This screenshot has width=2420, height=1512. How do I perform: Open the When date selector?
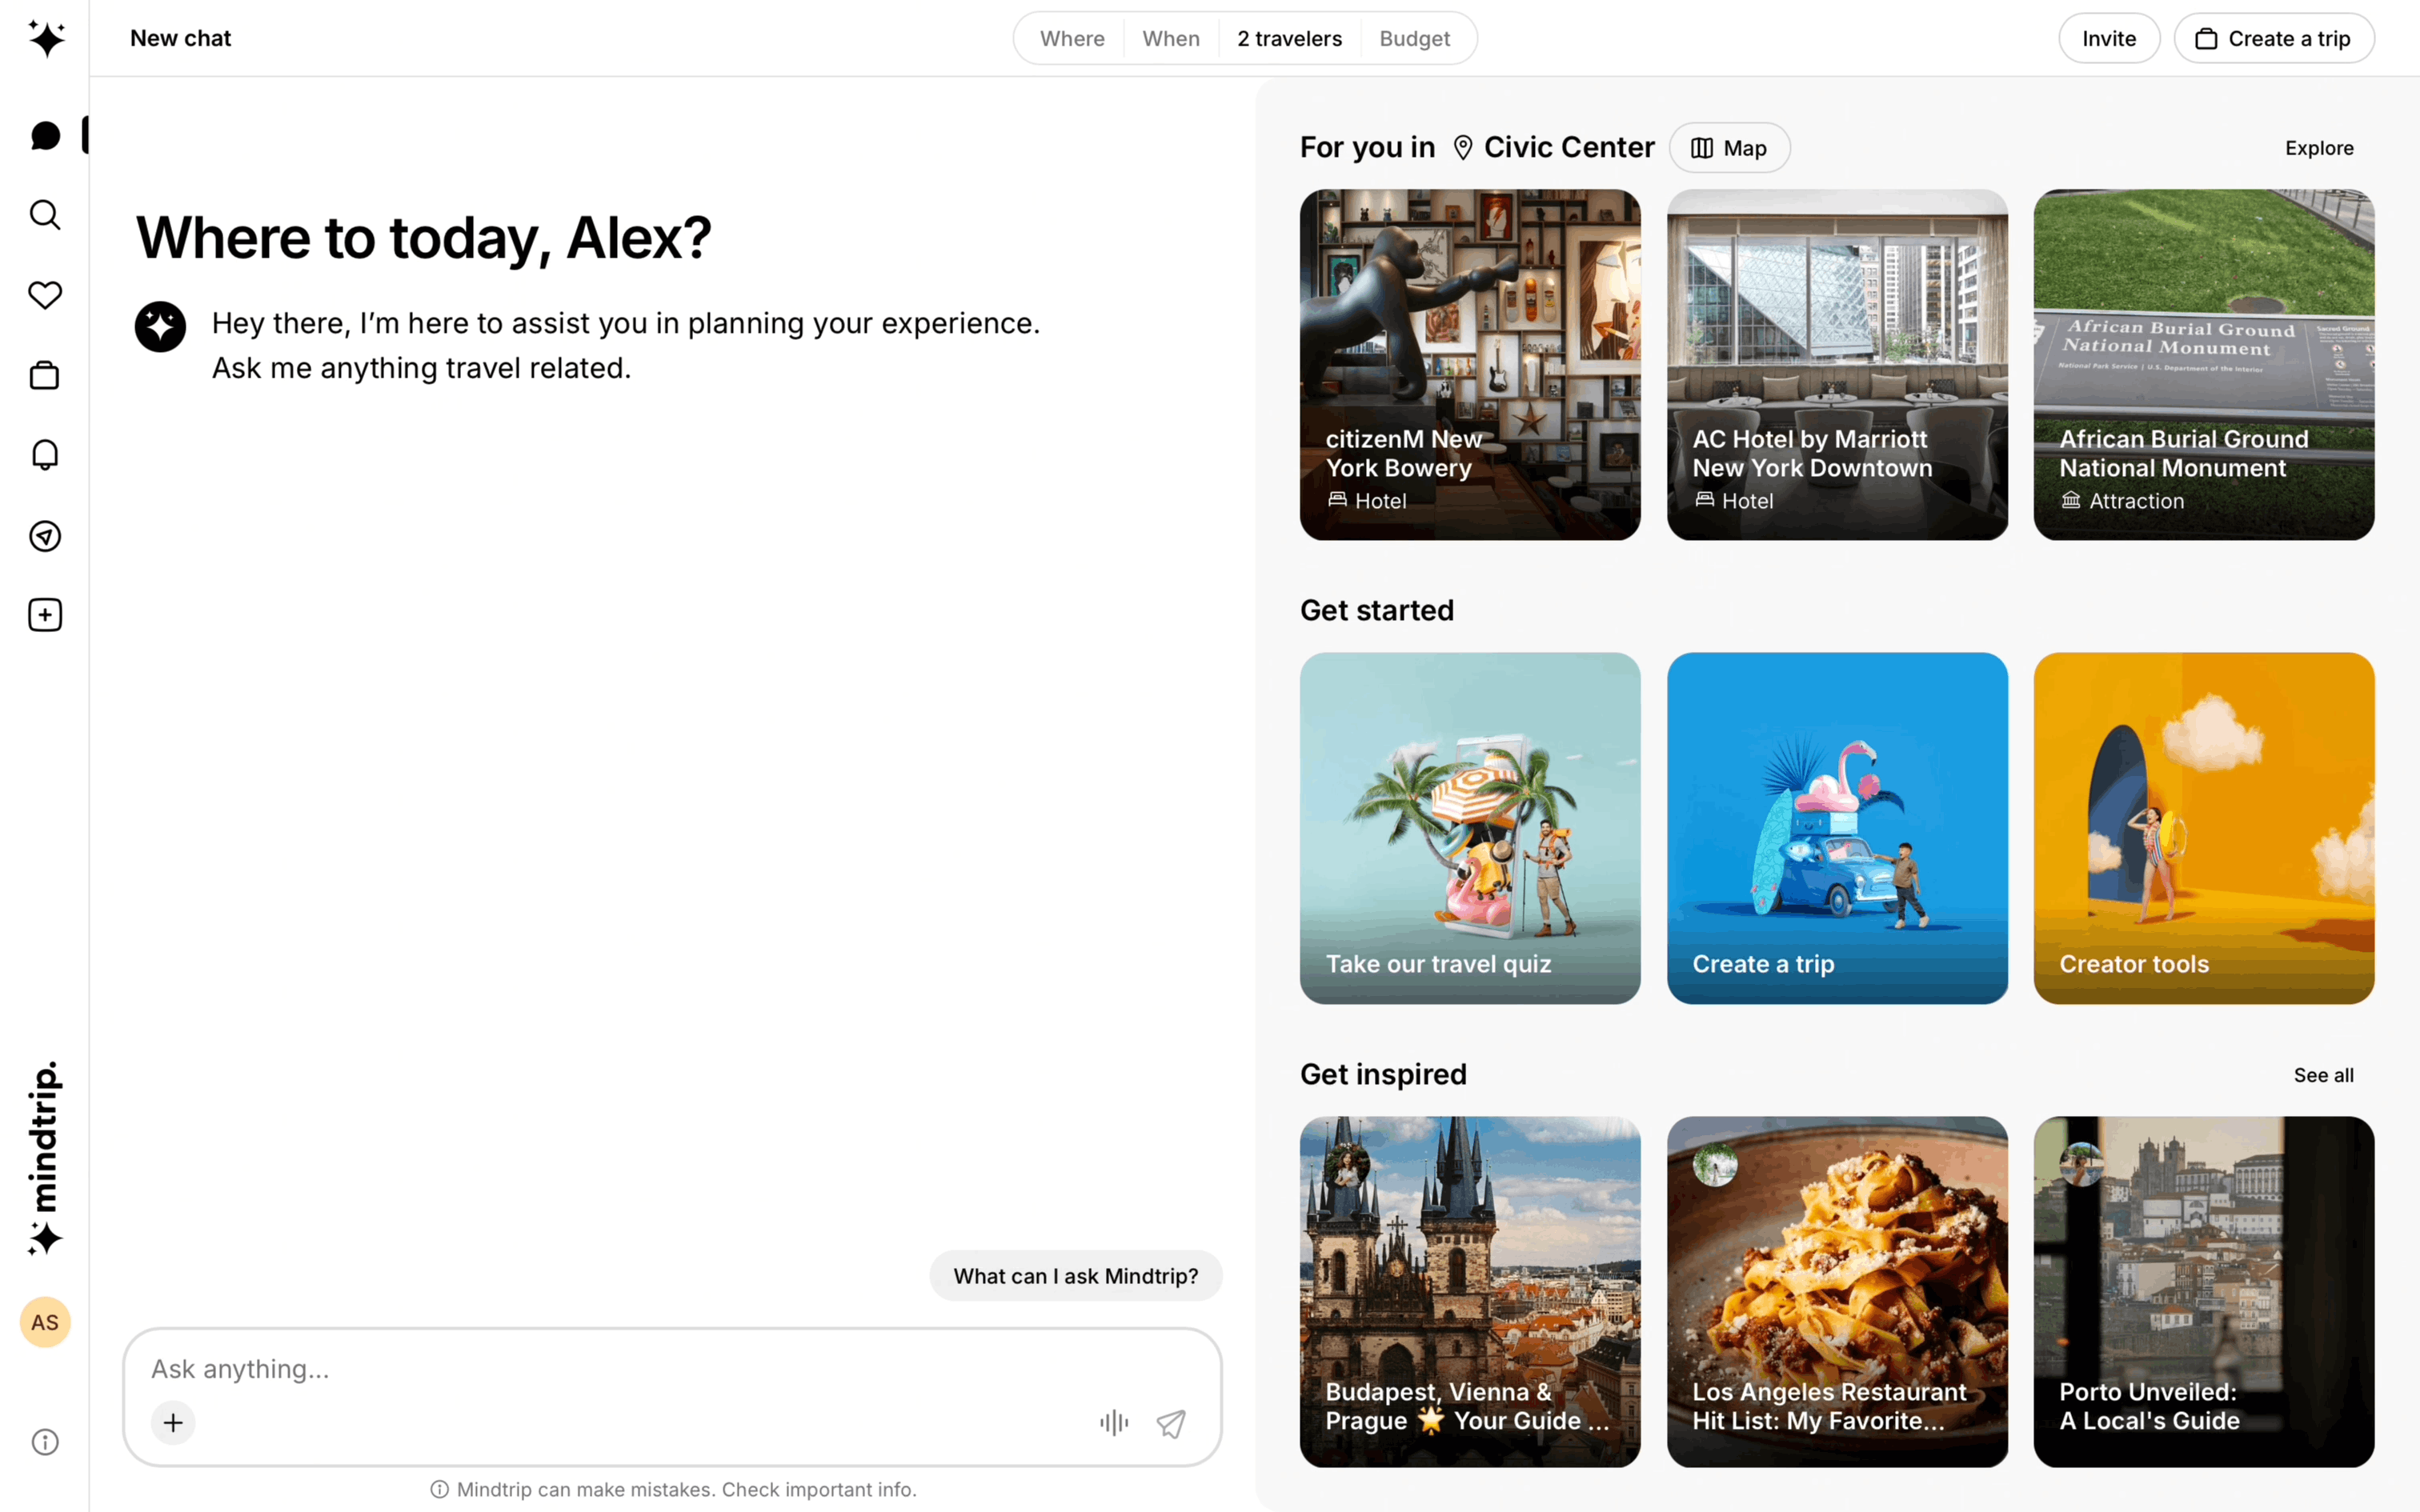pos(1171,39)
